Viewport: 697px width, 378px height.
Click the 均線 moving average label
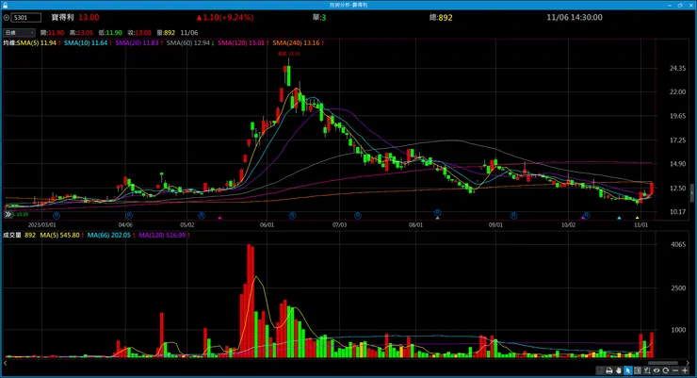tap(8, 43)
